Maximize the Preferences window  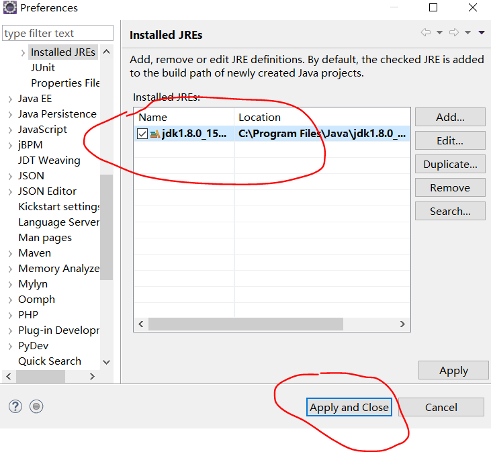point(433,7)
